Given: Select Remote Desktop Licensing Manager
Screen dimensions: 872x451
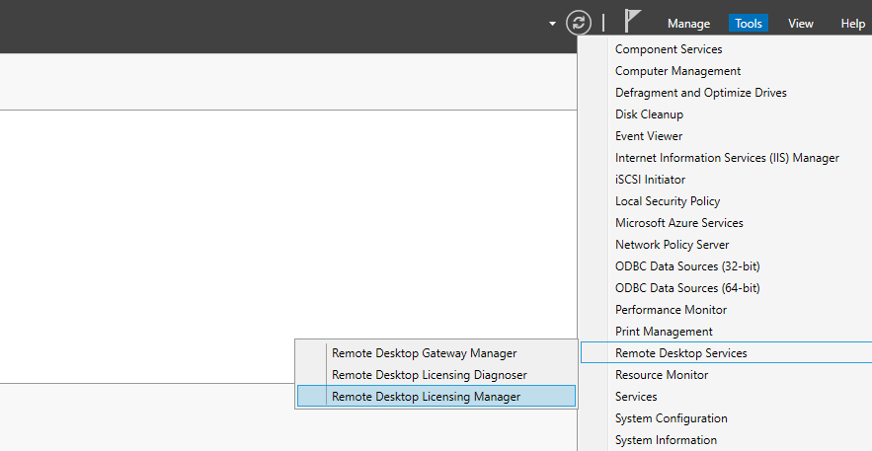Looking at the screenshot, I should pos(436,396).
